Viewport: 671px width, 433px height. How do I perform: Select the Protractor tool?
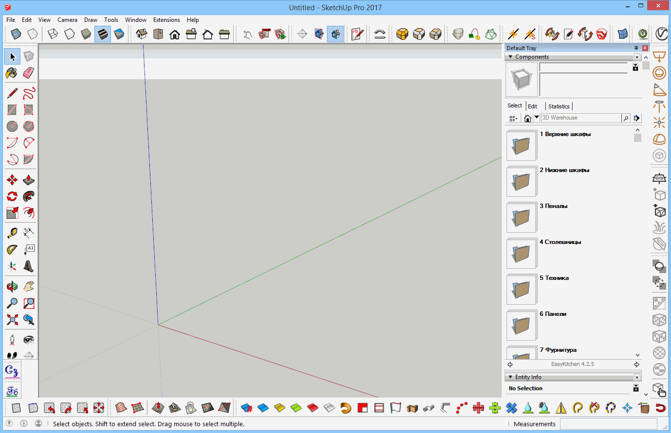(x=12, y=250)
